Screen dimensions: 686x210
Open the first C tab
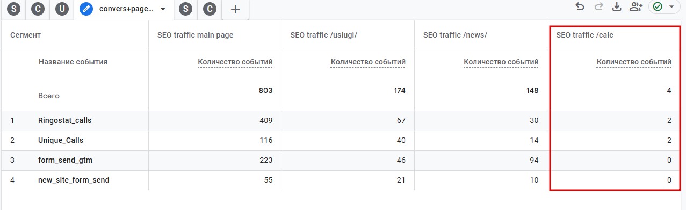[38, 9]
